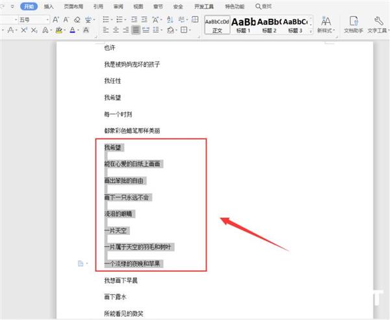
Task: Set line spacing
Action: (x=156, y=30)
